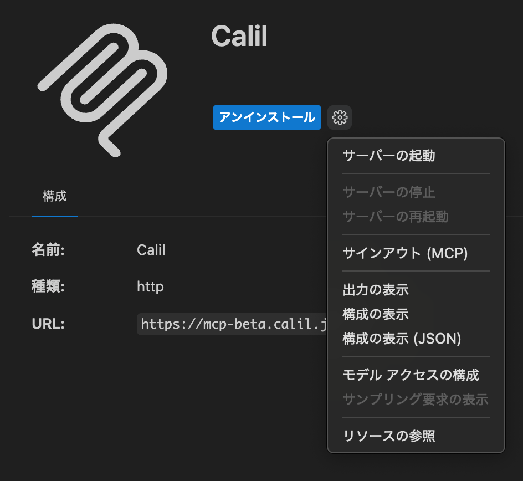The height and width of the screenshot is (481, 523).
Task: Open 出力の表示 to show output
Action: coord(376,290)
